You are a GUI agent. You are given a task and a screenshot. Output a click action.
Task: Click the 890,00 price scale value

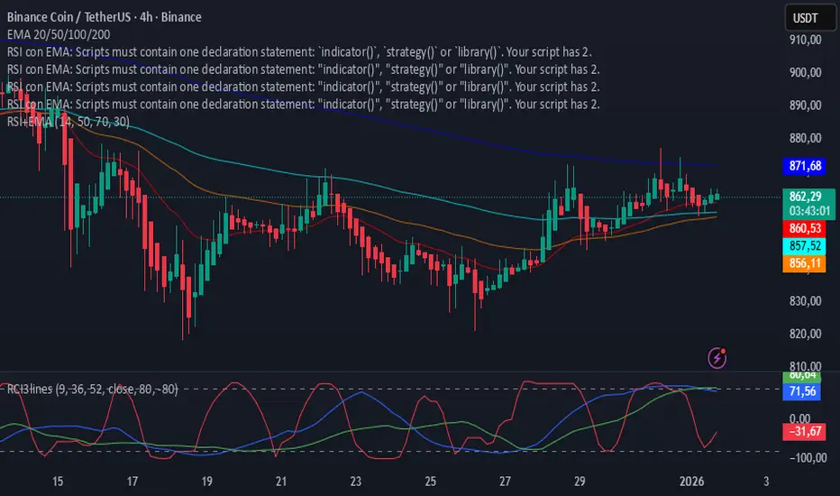(x=805, y=106)
